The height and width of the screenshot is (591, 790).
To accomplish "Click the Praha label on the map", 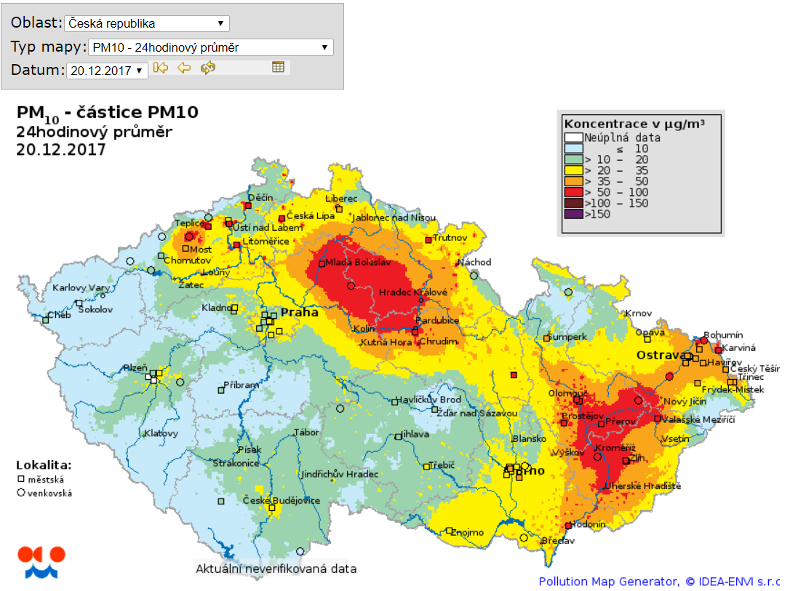I will (299, 312).
